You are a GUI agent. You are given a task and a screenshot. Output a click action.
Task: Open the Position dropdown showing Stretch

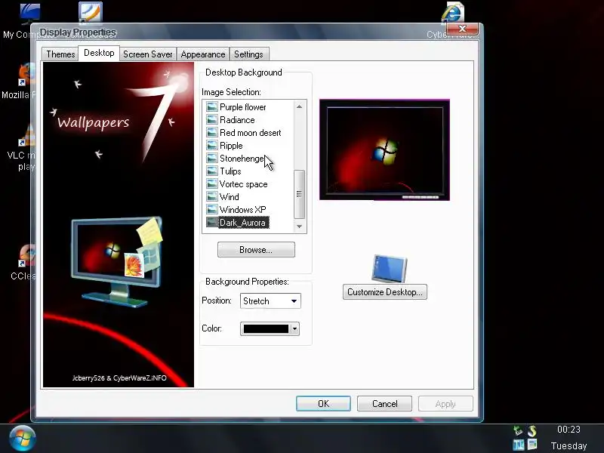click(270, 300)
